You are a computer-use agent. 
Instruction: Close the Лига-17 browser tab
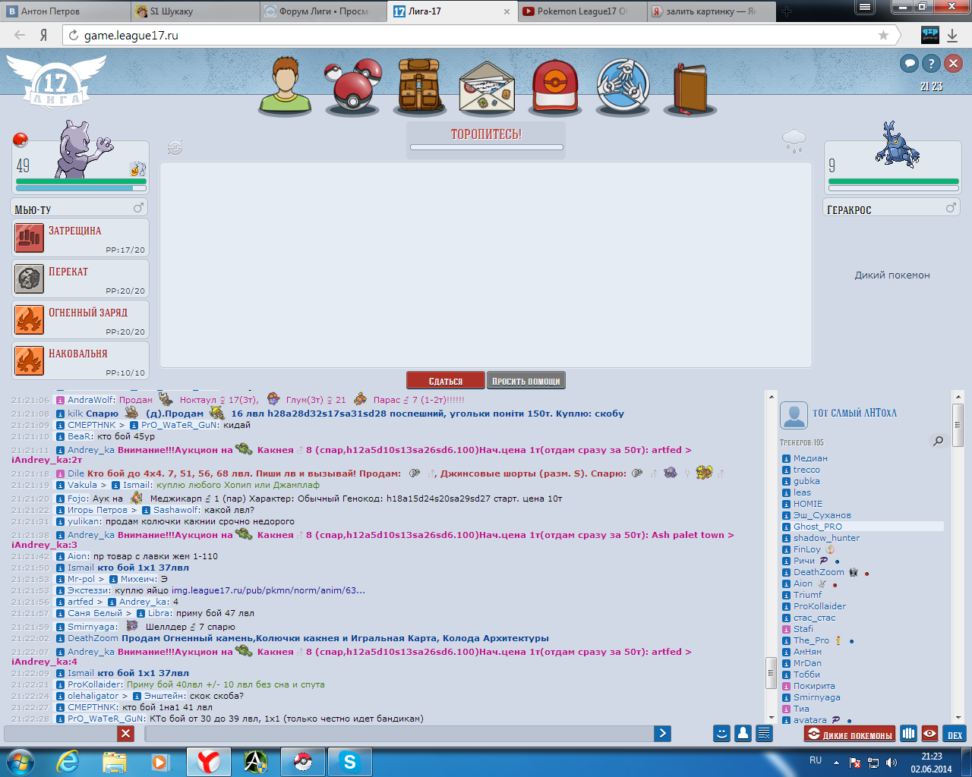click(507, 11)
